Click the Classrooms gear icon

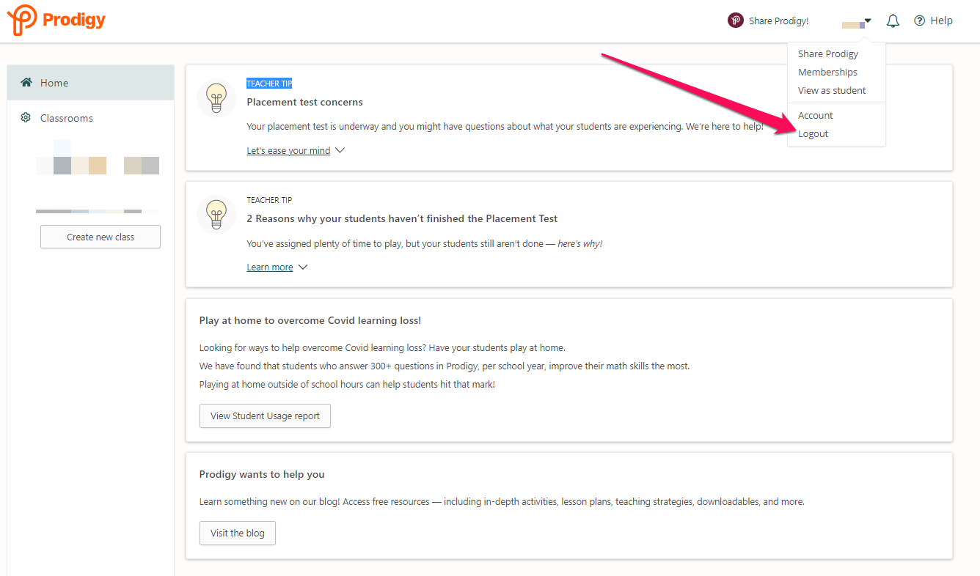click(26, 118)
